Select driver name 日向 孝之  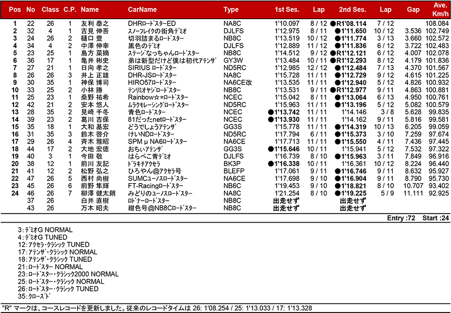point(95,68)
